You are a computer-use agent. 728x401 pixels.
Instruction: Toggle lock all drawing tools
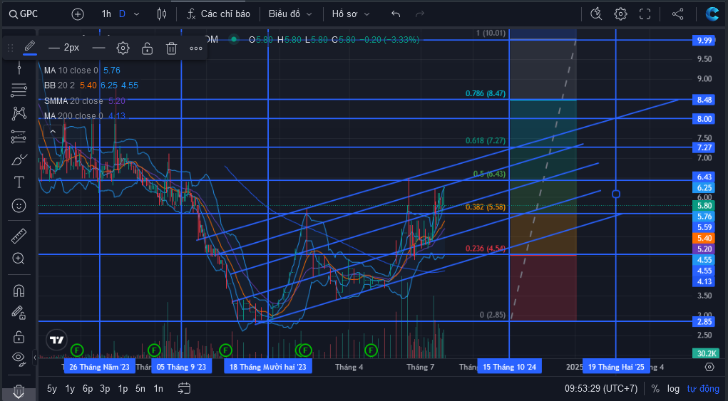(19, 336)
